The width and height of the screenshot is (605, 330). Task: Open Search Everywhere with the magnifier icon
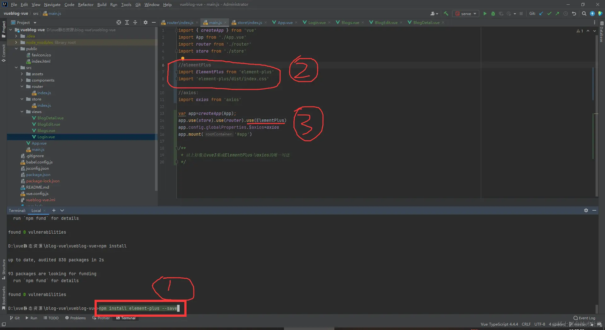[584, 14]
